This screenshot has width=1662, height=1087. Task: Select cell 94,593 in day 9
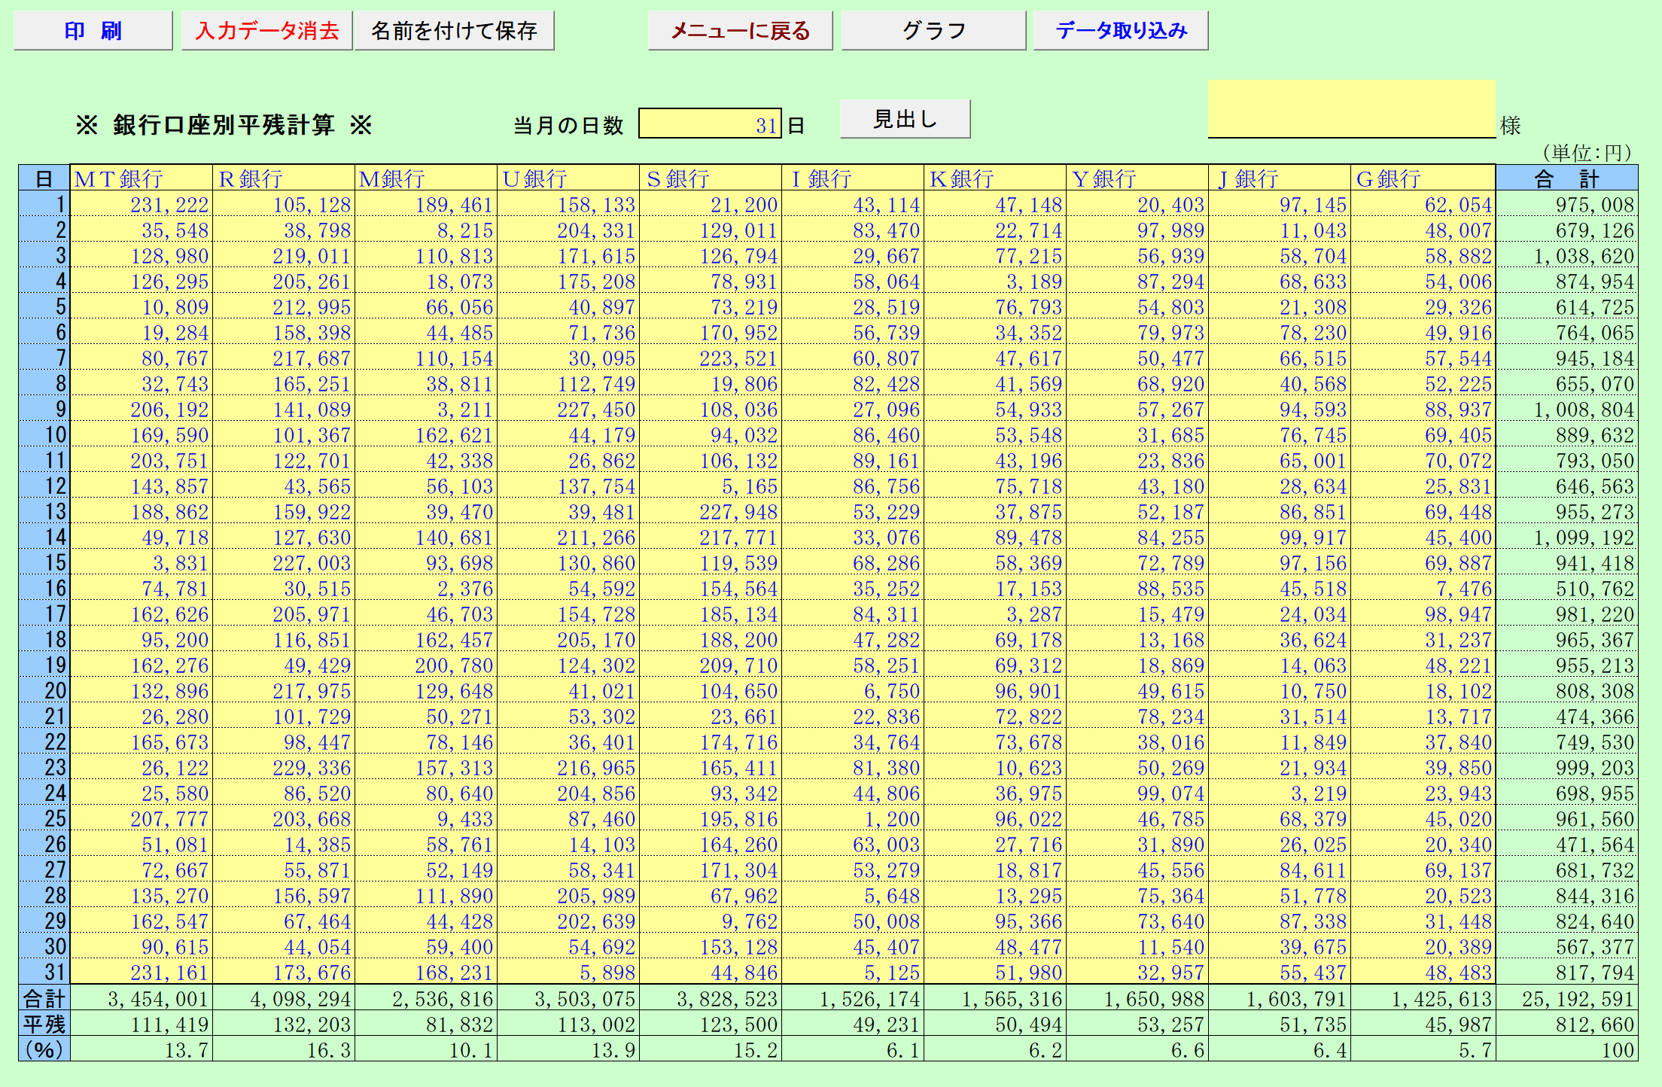pyautogui.click(x=1280, y=409)
